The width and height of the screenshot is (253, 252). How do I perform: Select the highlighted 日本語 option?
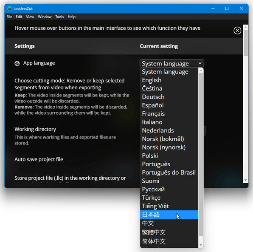point(169,215)
